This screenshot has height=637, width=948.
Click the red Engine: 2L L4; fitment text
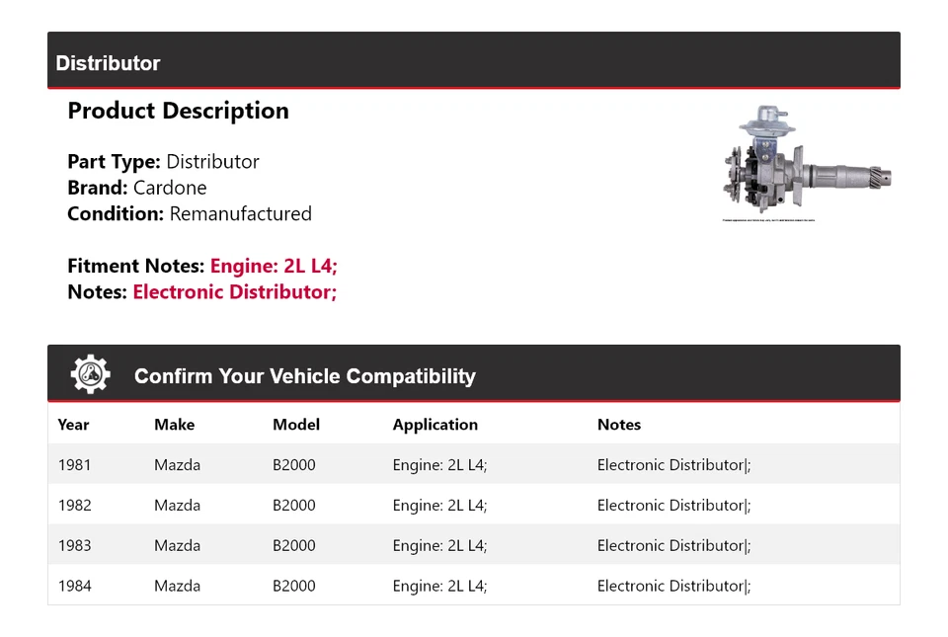click(274, 266)
